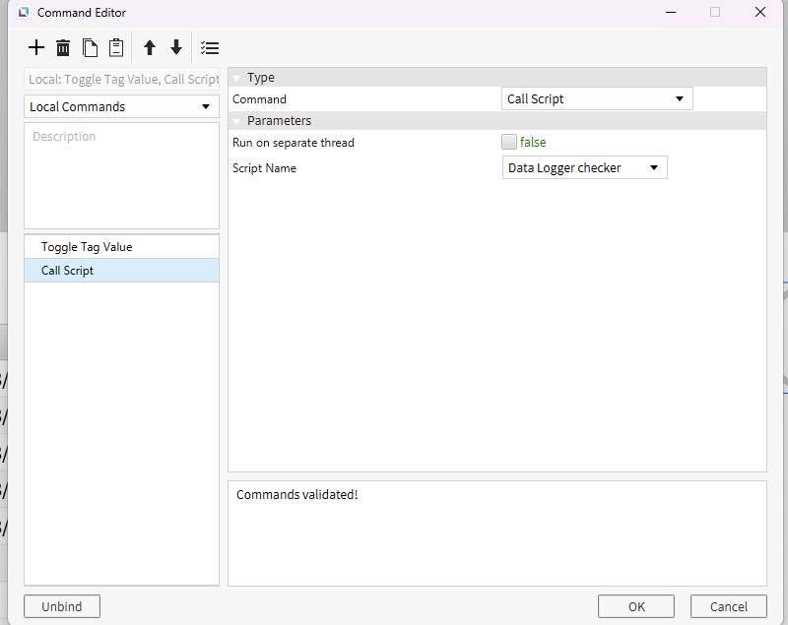Viewport: 788px width, 625px height.
Task: Click the Cancel button
Action: point(729,606)
